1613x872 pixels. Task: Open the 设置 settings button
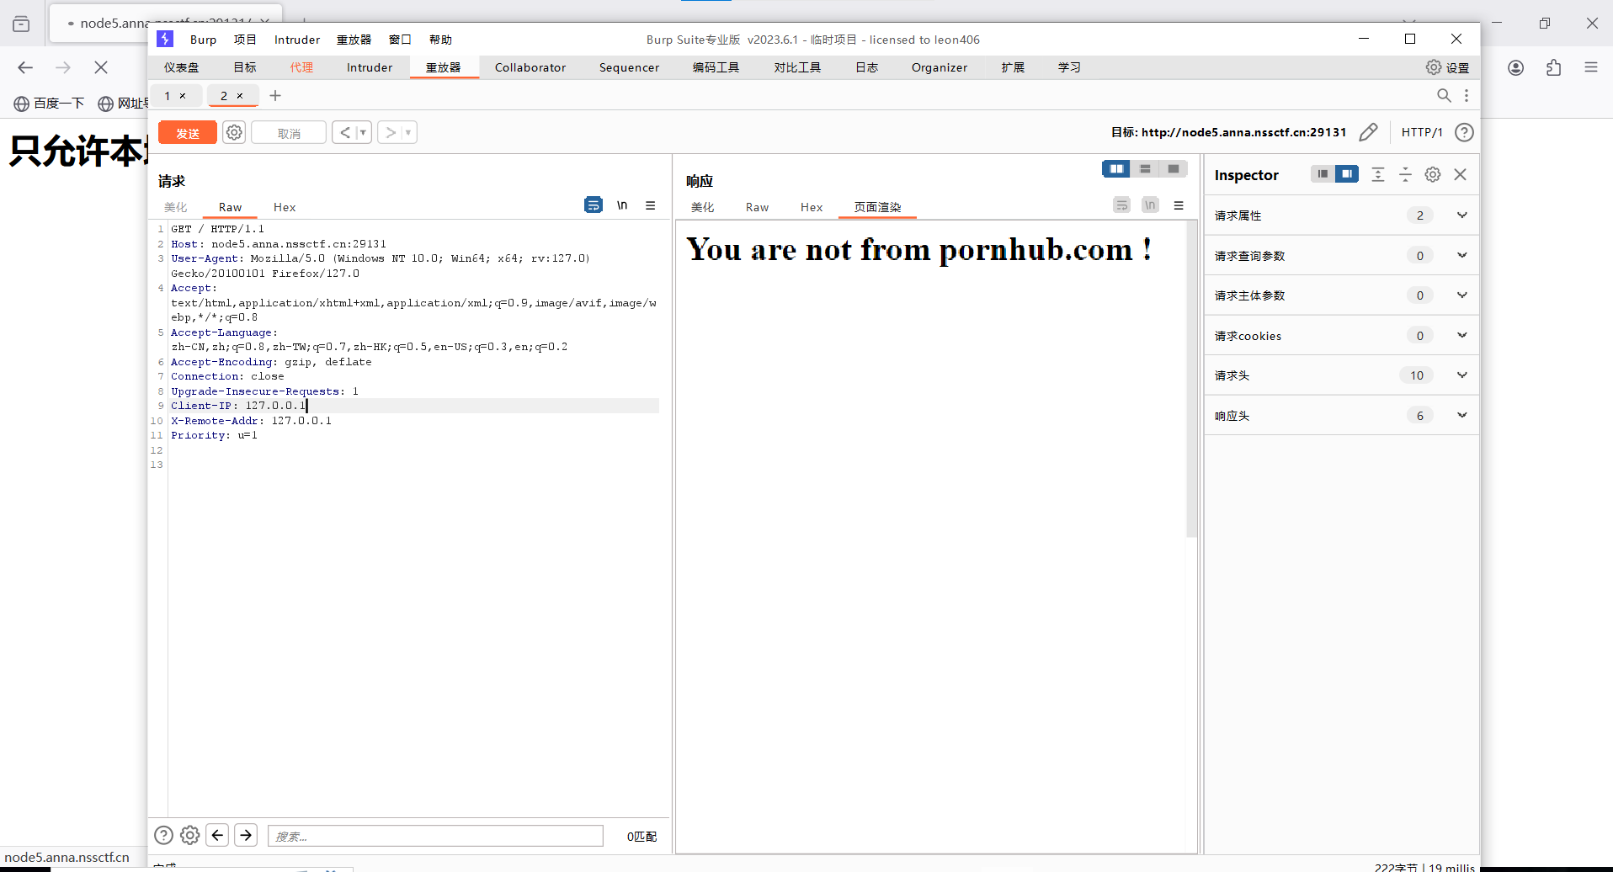coord(1447,67)
